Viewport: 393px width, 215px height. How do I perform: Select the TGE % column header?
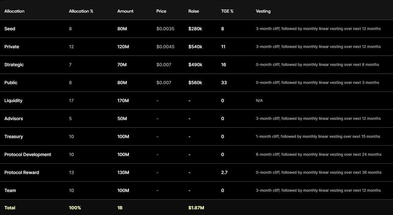(x=227, y=11)
